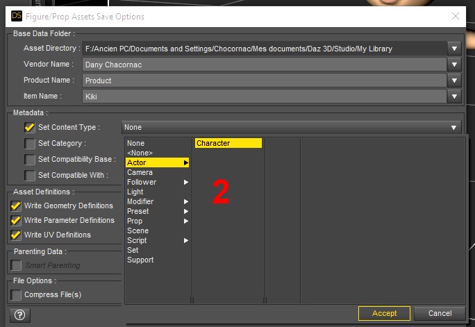Toggle Write UV Definitions checkbox

tap(16, 235)
